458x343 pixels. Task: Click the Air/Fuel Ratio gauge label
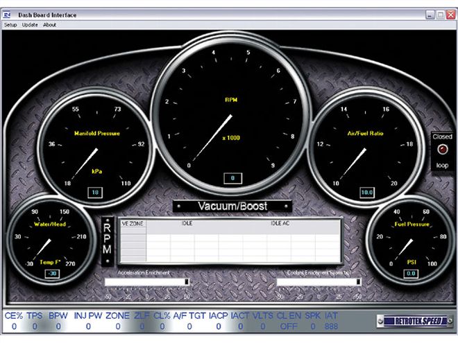366,134
